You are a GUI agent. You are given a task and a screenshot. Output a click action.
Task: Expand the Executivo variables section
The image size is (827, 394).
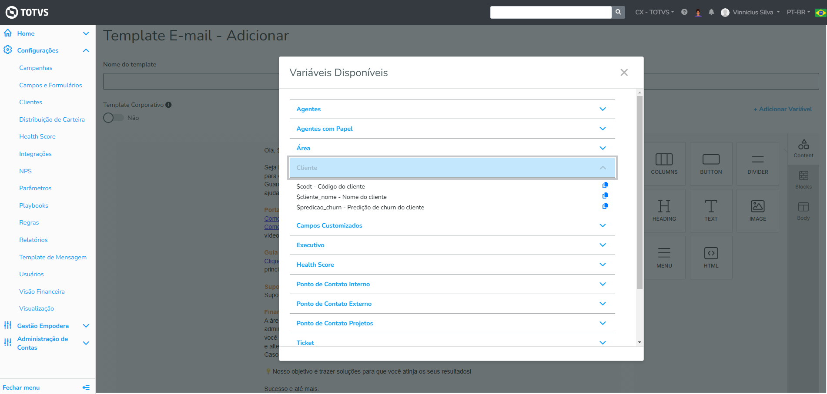coord(452,245)
